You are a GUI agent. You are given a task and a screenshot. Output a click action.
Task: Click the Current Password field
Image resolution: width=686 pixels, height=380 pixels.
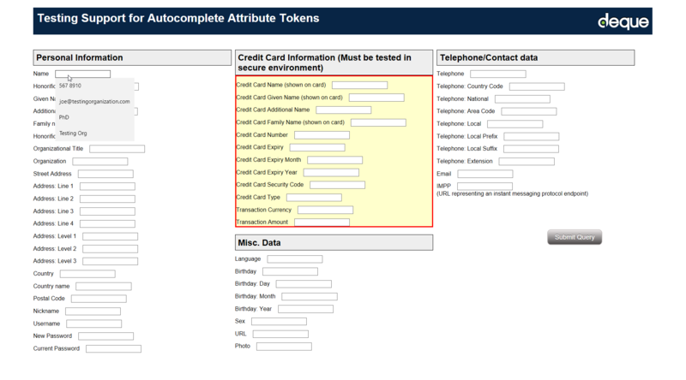point(113,349)
